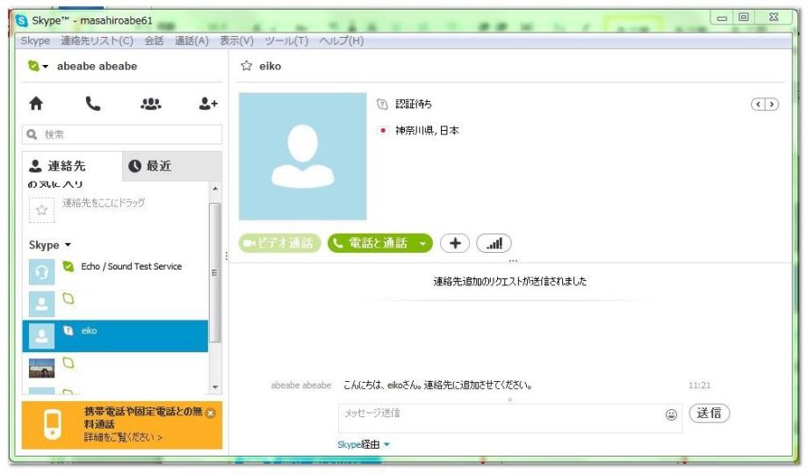Select eiko in the contact list
Image resolution: width=808 pixels, height=475 pixels.
click(115, 336)
